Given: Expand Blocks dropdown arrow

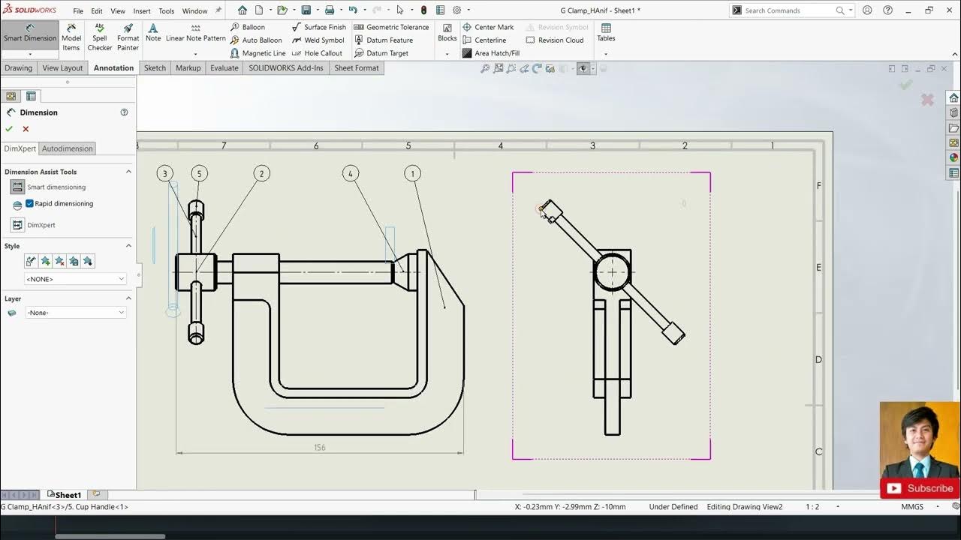Looking at the screenshot, I should [447, 54].
